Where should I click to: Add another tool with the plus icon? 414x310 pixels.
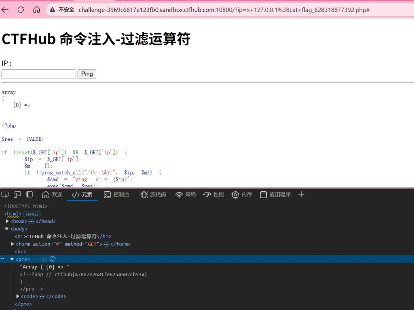[301, 195]
